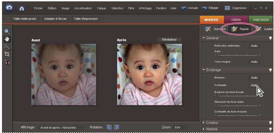
Task: Click Eclaircir les tons foncés slider handle
Action: pos(218,96)
